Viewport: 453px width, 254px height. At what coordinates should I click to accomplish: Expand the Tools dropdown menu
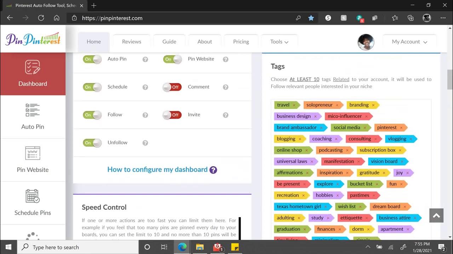click(279, 42)
